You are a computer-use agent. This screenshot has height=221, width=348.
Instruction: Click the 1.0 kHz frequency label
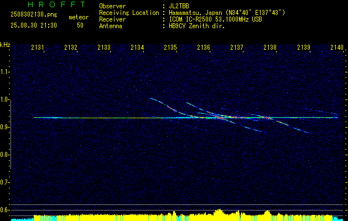coord(5,99)
